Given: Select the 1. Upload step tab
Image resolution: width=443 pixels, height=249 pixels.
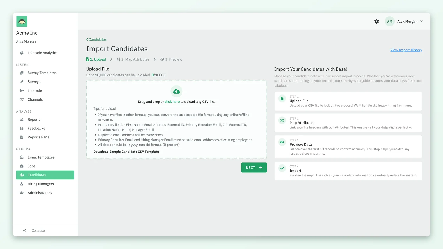Looking at the screenshot, I should [x=96, y=59].
